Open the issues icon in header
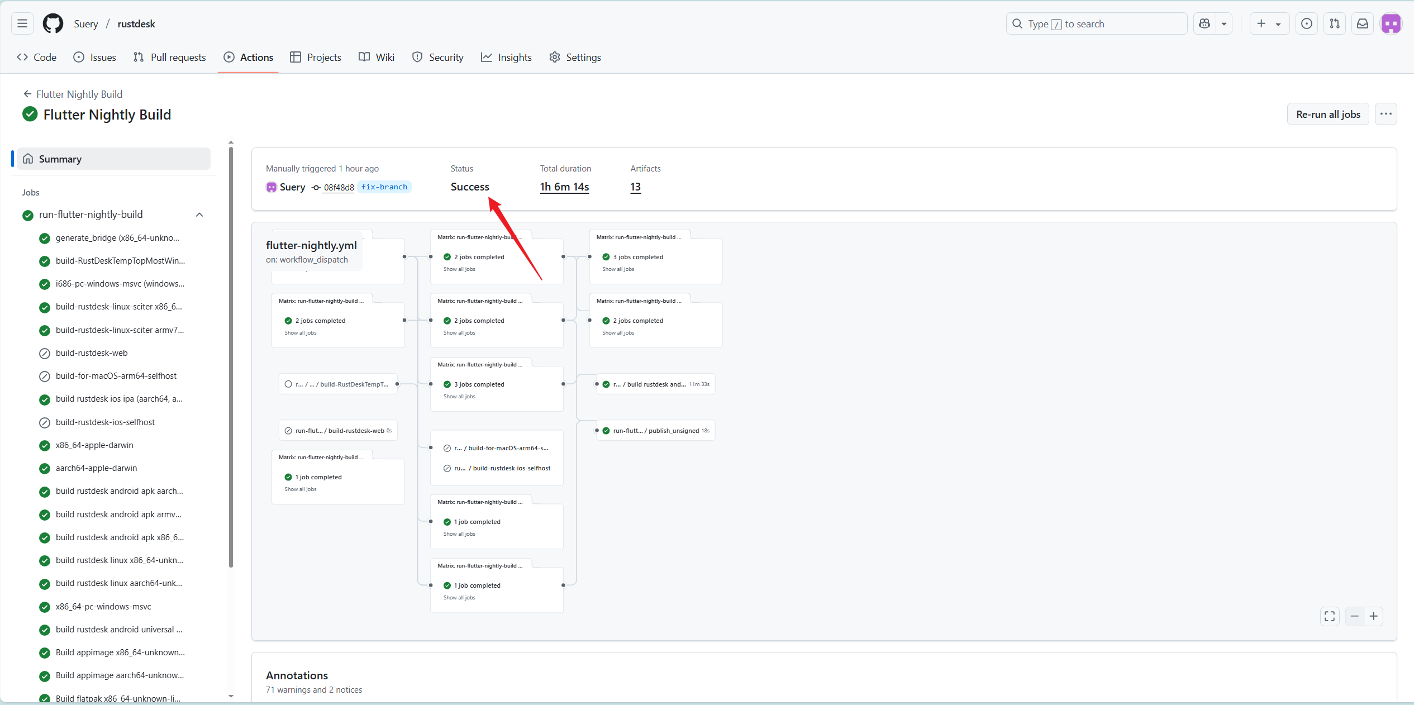The height and width of the screenshot is (705, 1414). pos(1307,23)
